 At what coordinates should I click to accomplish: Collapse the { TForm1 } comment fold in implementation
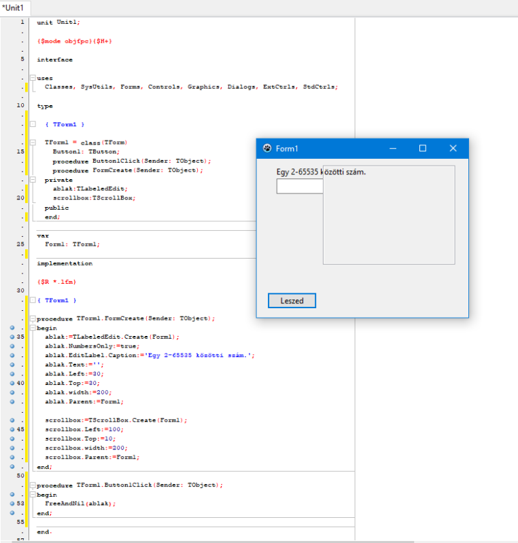coord(33,300)
